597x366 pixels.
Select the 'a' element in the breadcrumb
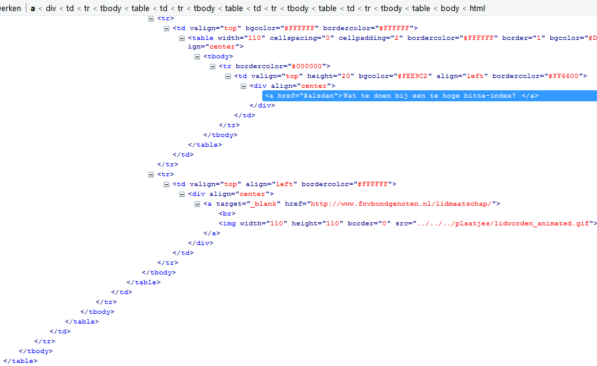(x=33, y=9)
